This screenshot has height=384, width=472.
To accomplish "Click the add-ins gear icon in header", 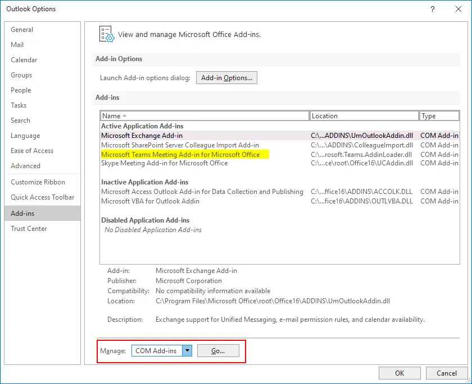I will click(107, 34).
